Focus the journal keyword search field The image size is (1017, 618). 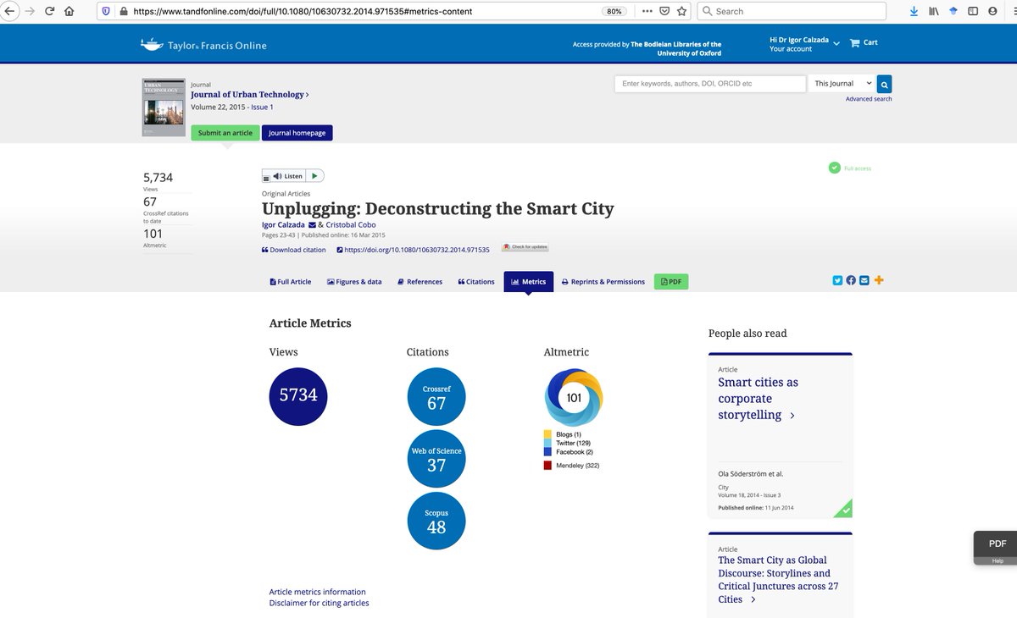[x=710, y=84]
